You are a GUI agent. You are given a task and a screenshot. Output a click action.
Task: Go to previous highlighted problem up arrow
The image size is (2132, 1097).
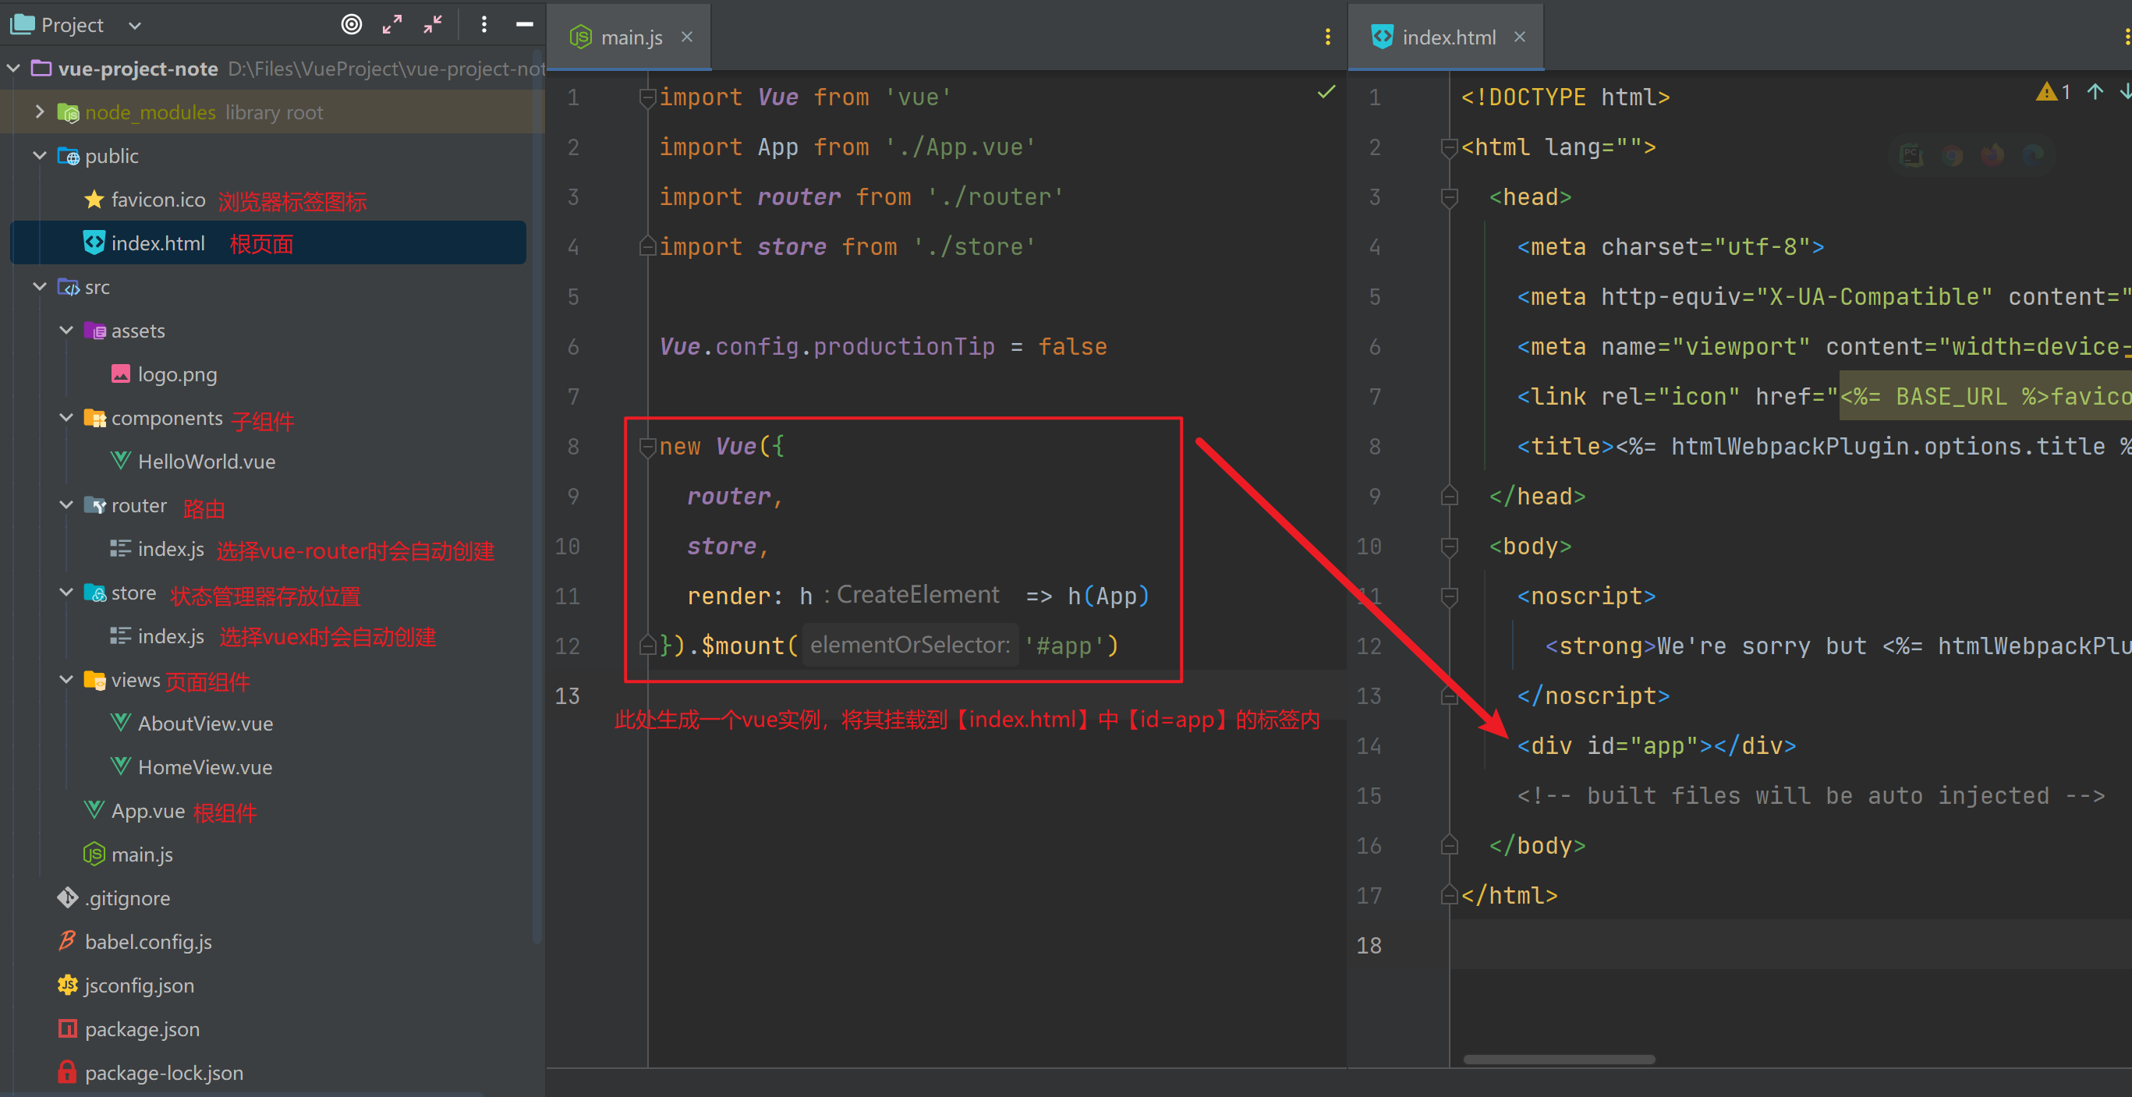2095,92
